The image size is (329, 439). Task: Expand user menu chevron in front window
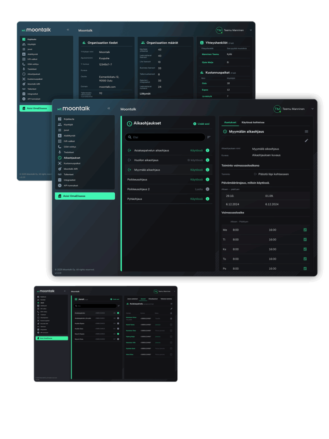coord(312,109)
